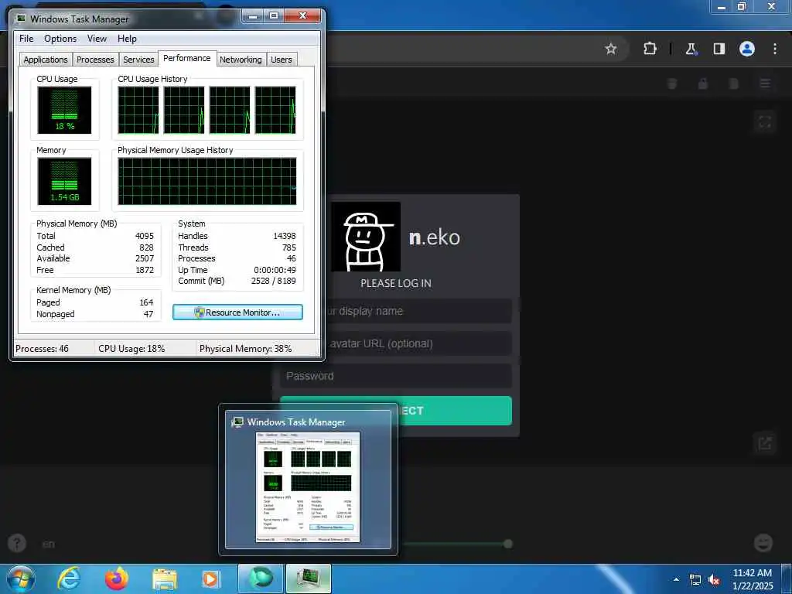Screen dimensions: 792x594
Task: Open the Help menu in Task Manager
Action: point(127,39)
